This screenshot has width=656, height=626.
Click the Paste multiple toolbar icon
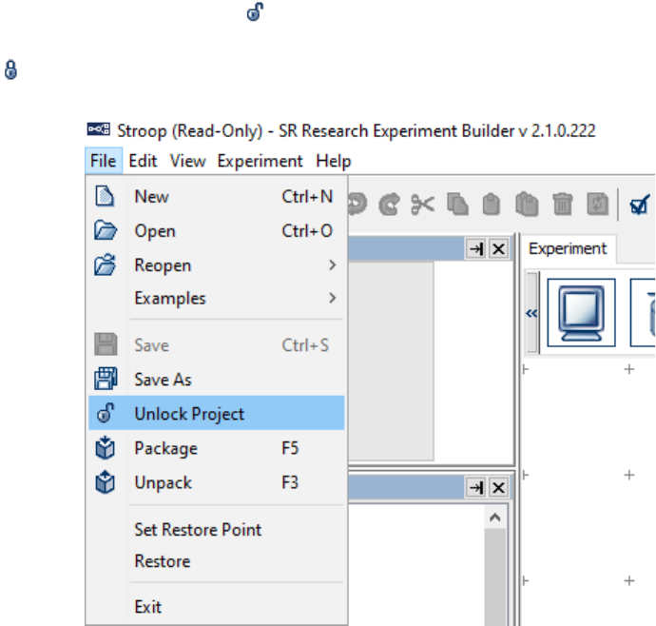(x=527, y=205)
